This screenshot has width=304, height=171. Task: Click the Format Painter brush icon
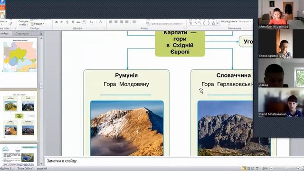tap(10, 24)
